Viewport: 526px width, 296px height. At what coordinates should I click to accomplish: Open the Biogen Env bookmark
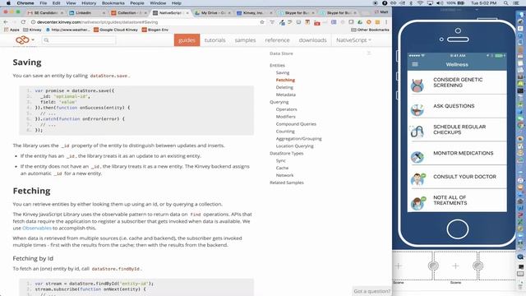tap(155, 30)
